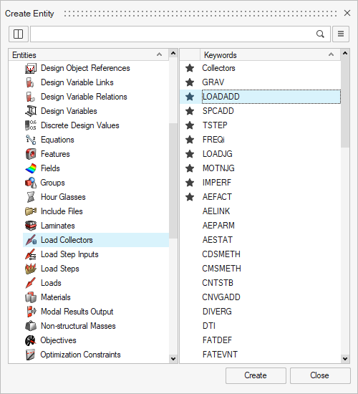Click the Design Variable Relations icon

31,97
